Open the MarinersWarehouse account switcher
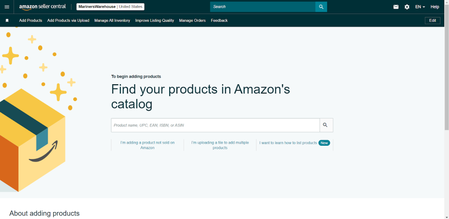The image size is (449, 219). pos(110,7)
